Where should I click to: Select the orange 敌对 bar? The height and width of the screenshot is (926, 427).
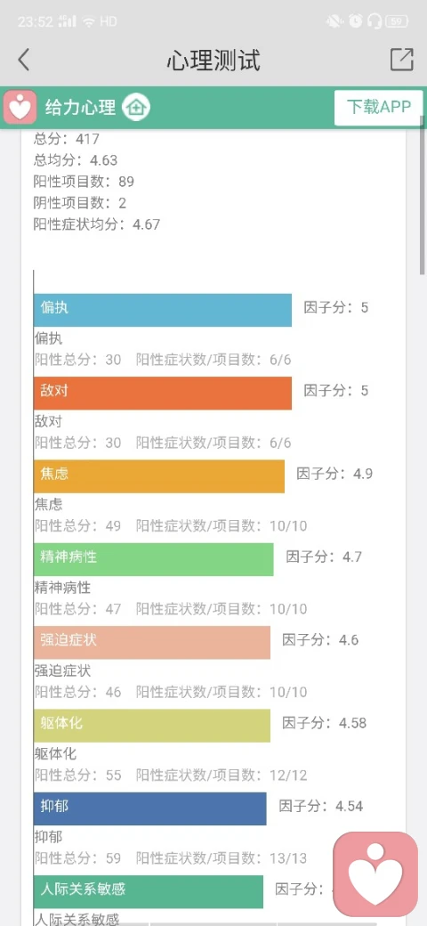(163, 394)
